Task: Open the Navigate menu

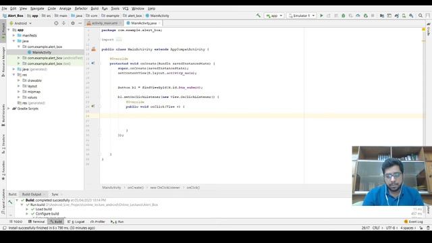Action: 37,9
